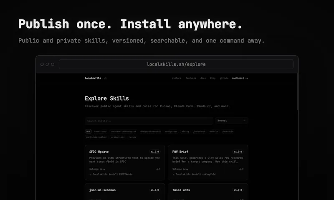This screenshot has width=334, height=200.
Task: Open the explore nav link
Action: click(x=177, y=78)
